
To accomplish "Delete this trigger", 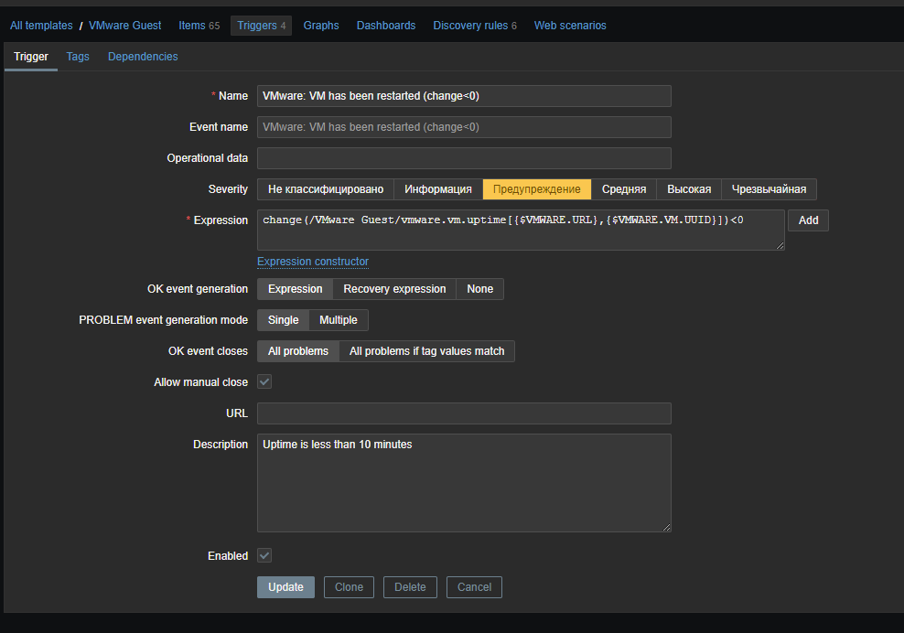I will click(410, 587).
